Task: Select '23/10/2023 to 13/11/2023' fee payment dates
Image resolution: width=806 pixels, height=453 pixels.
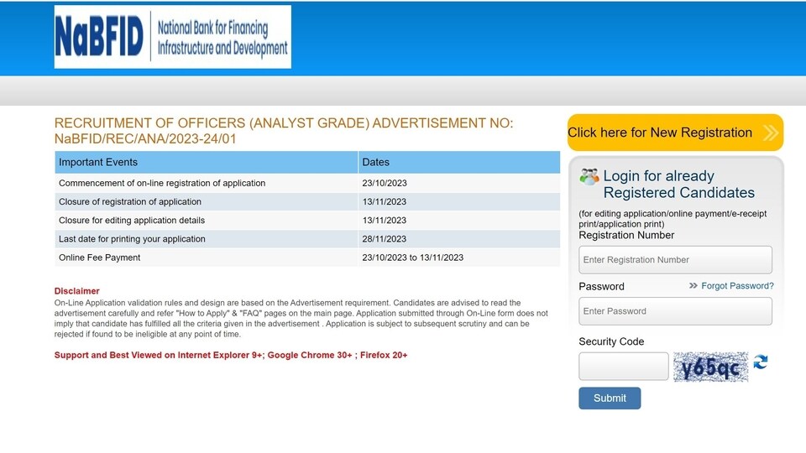Action: [x=413, y=258]
